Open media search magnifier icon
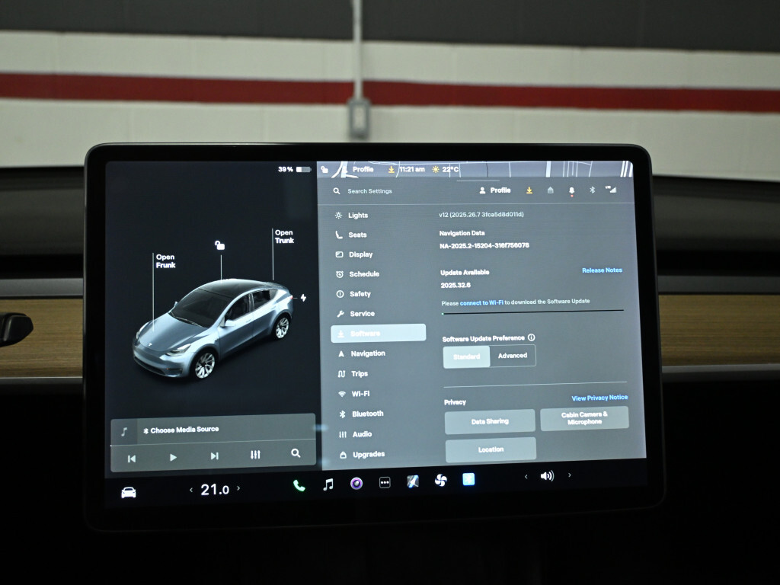 click(x=296, y=453)
